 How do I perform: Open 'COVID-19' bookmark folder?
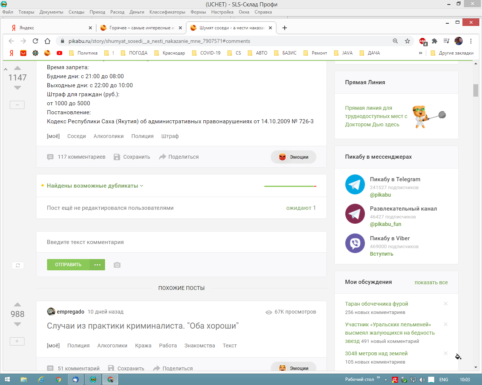206,53
